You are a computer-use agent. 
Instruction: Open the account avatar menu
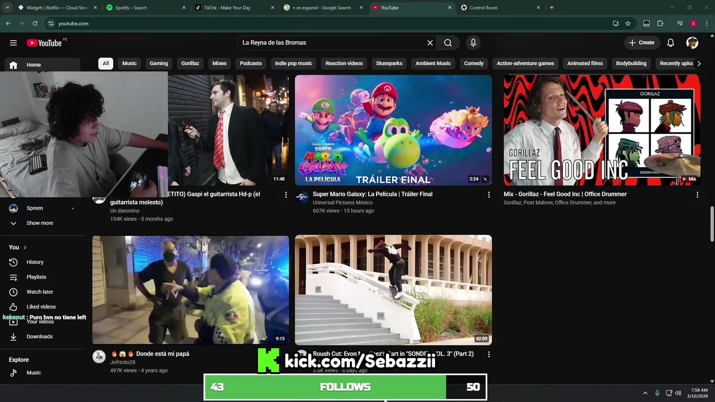point(692,42)
